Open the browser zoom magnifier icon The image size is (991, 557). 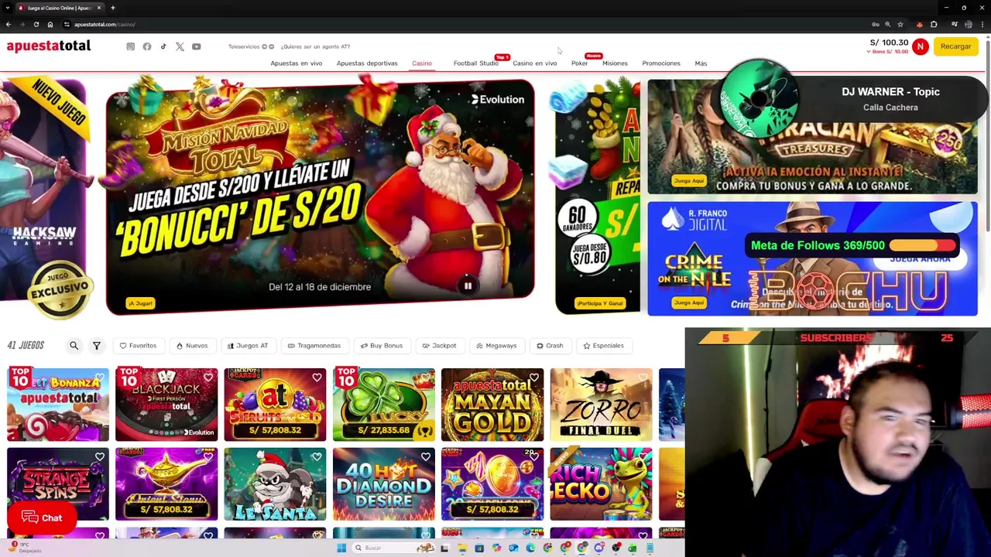point(887,24)
